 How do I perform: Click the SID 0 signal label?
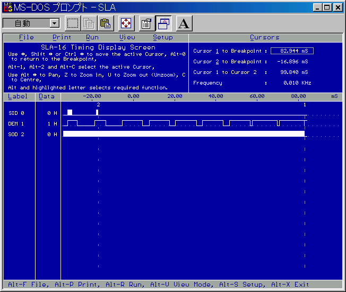(x=16, y=113)
